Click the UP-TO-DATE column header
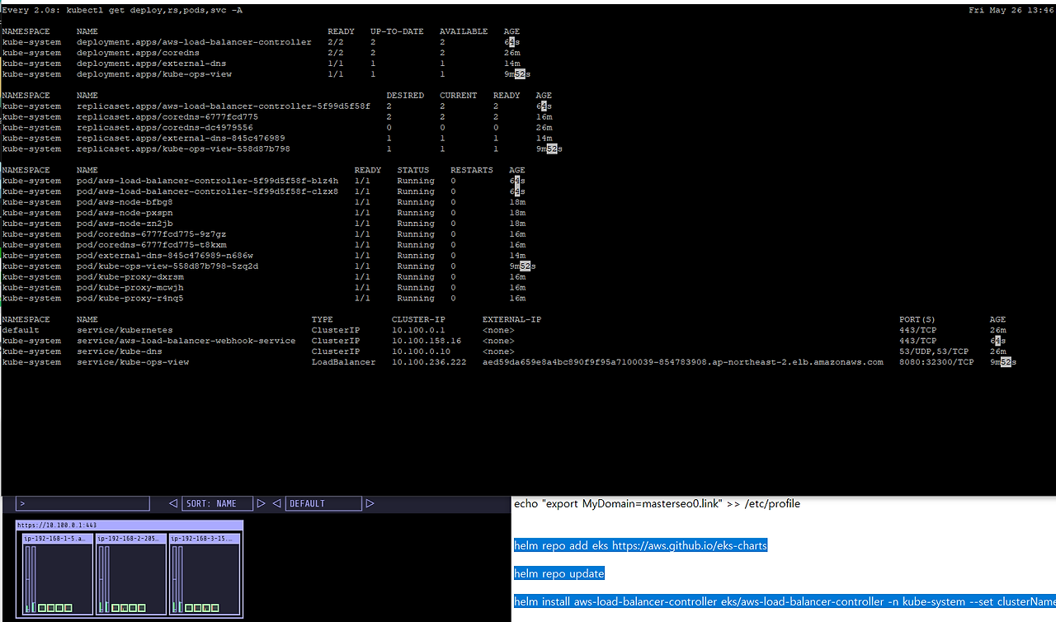This screenshot has width=1056, height=622. 397,31
